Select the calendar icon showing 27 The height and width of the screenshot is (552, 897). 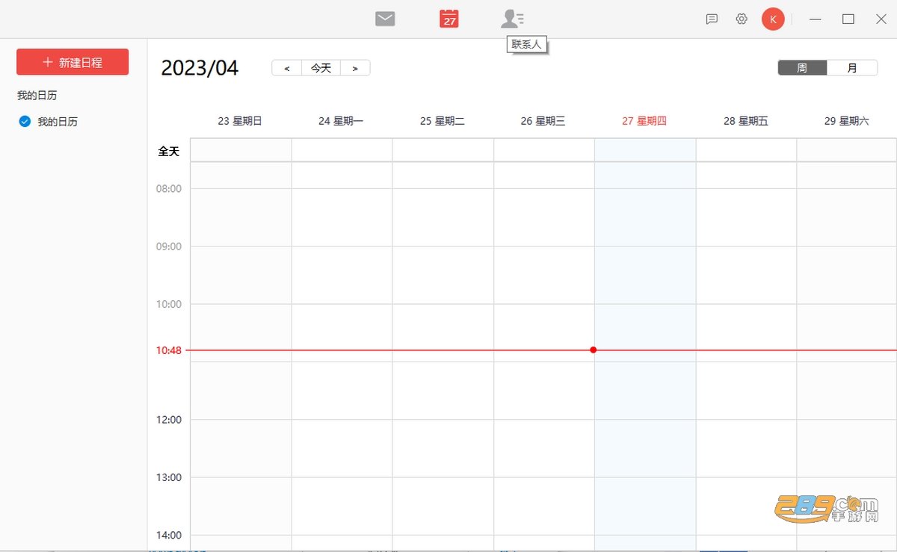point(449,19)
